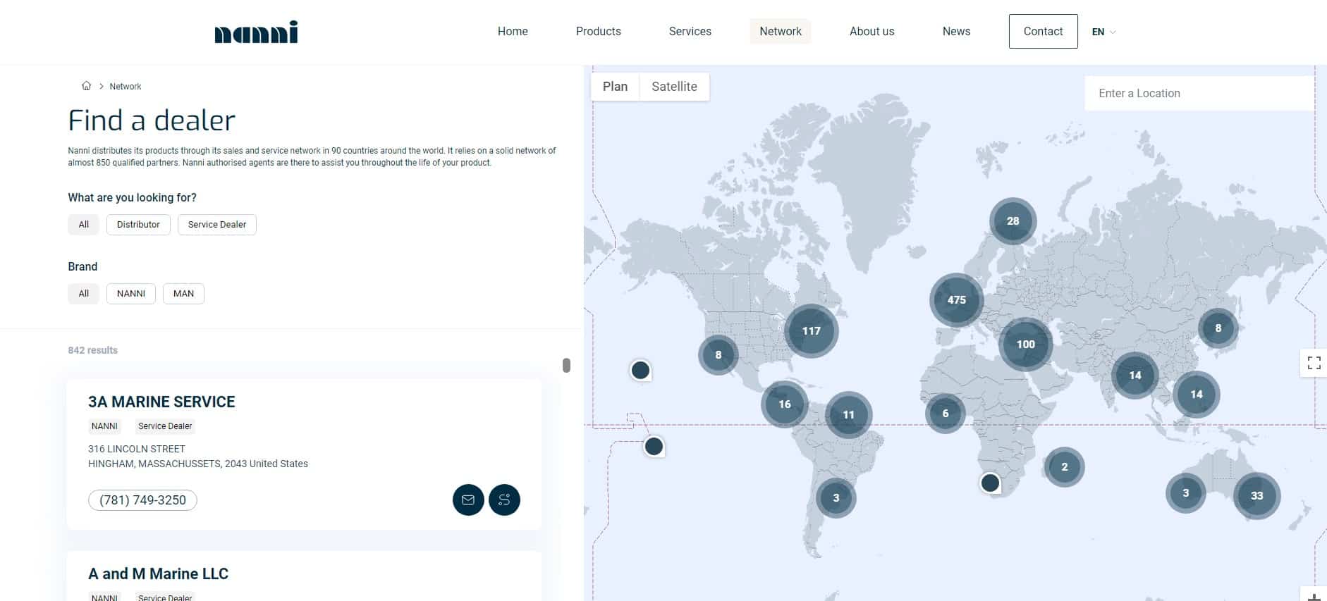Click the Nanni logo
Image resolution: width=1327 pixels, height=601 pixels.
[256, 32]
